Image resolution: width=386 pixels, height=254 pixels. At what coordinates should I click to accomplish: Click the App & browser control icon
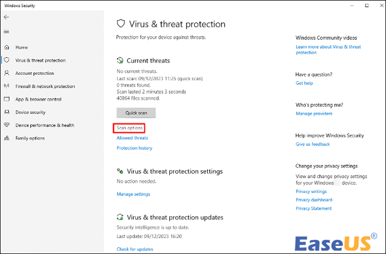7,99
